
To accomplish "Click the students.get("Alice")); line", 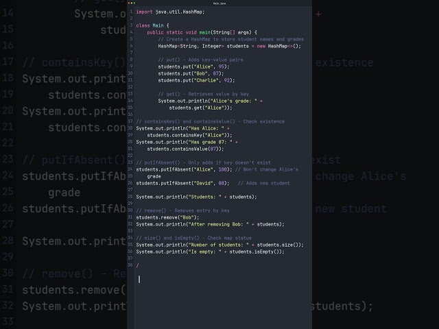I will (x=200, y=108).
